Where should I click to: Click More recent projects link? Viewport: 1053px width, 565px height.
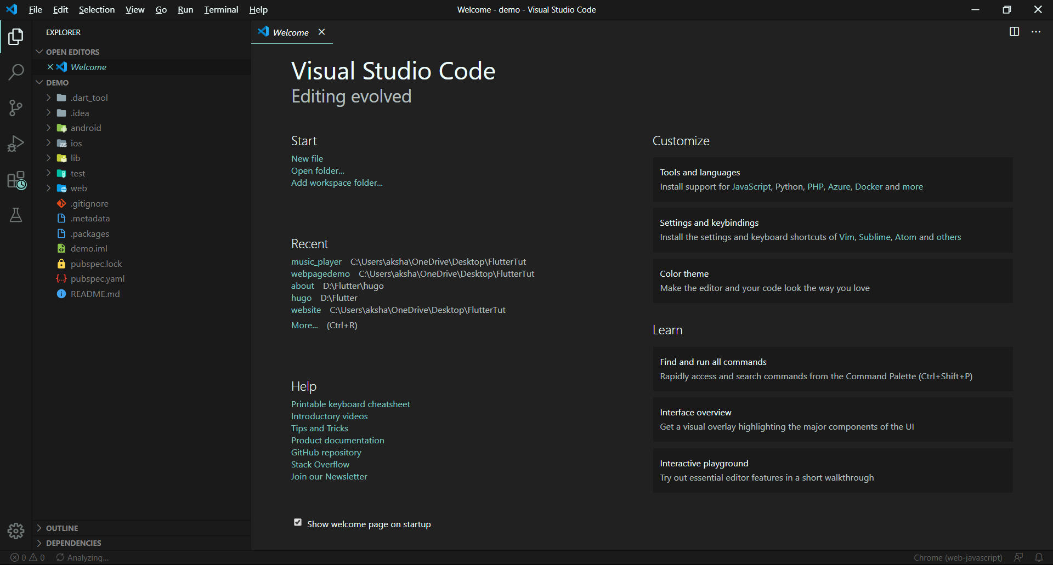304,325
